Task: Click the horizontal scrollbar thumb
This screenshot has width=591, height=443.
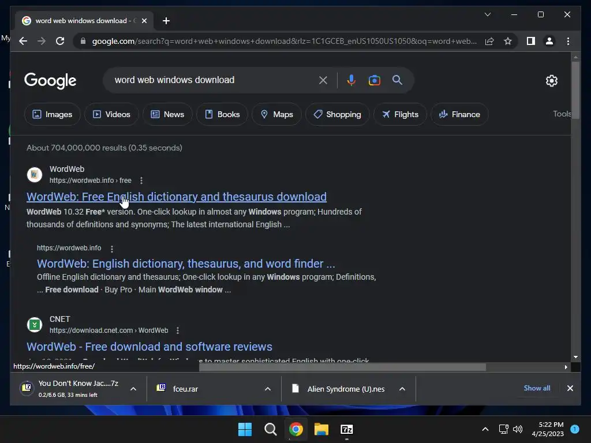Action: tap(342, 367)
